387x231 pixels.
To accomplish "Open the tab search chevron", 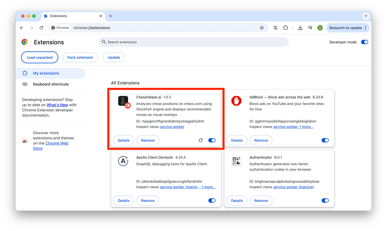I will tap(366, 16).
